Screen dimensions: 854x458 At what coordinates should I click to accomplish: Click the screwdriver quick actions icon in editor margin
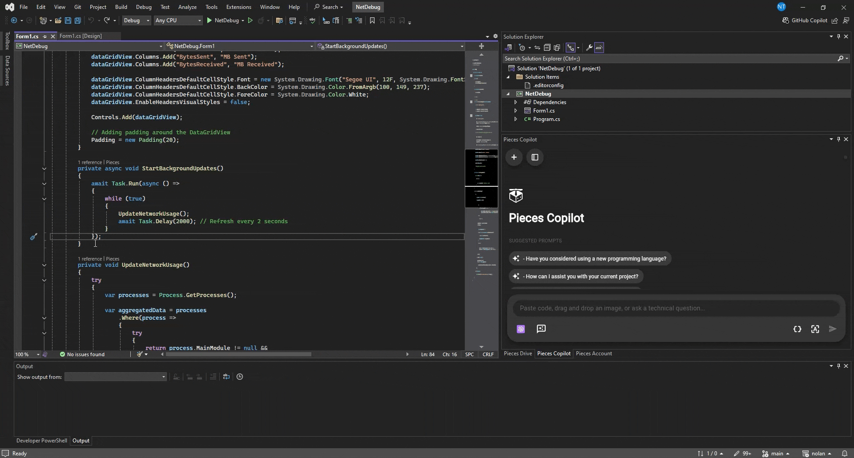[x=33, y=237]
